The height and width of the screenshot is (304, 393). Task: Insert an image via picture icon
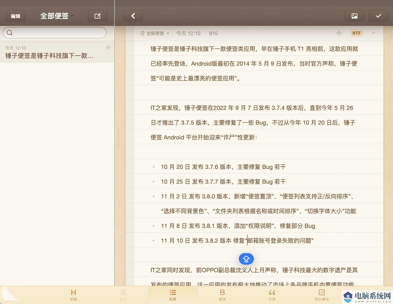pyautogui.click(x=355, y=16)
